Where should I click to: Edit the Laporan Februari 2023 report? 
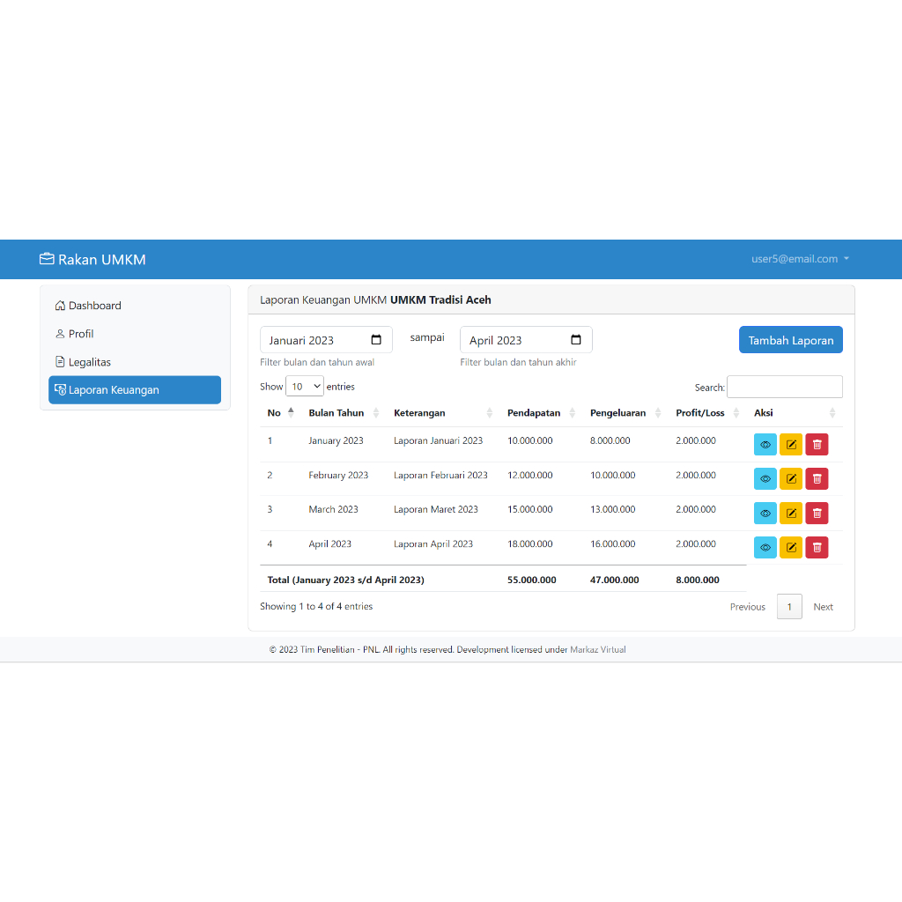(x=790, y=478)
